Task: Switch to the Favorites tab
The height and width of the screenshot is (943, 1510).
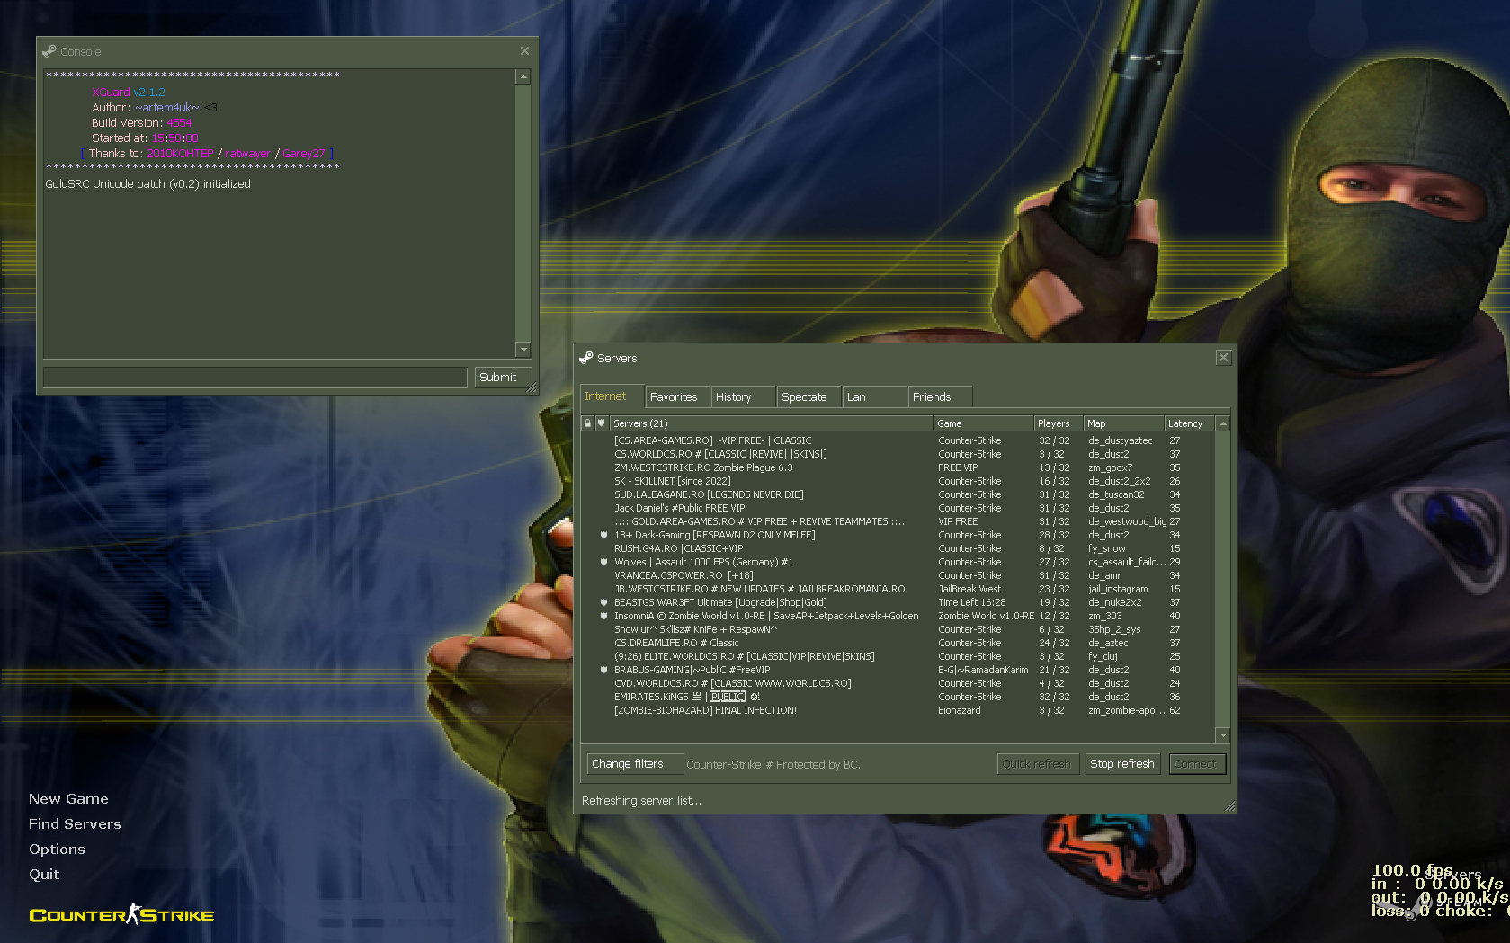Action: coord(674,396)
